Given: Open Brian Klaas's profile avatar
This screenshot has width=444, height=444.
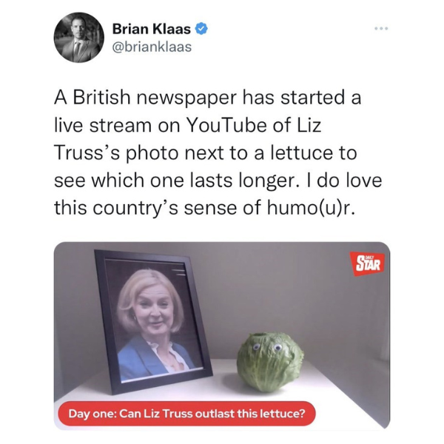Looking at the screenshot, I should 79,38.
